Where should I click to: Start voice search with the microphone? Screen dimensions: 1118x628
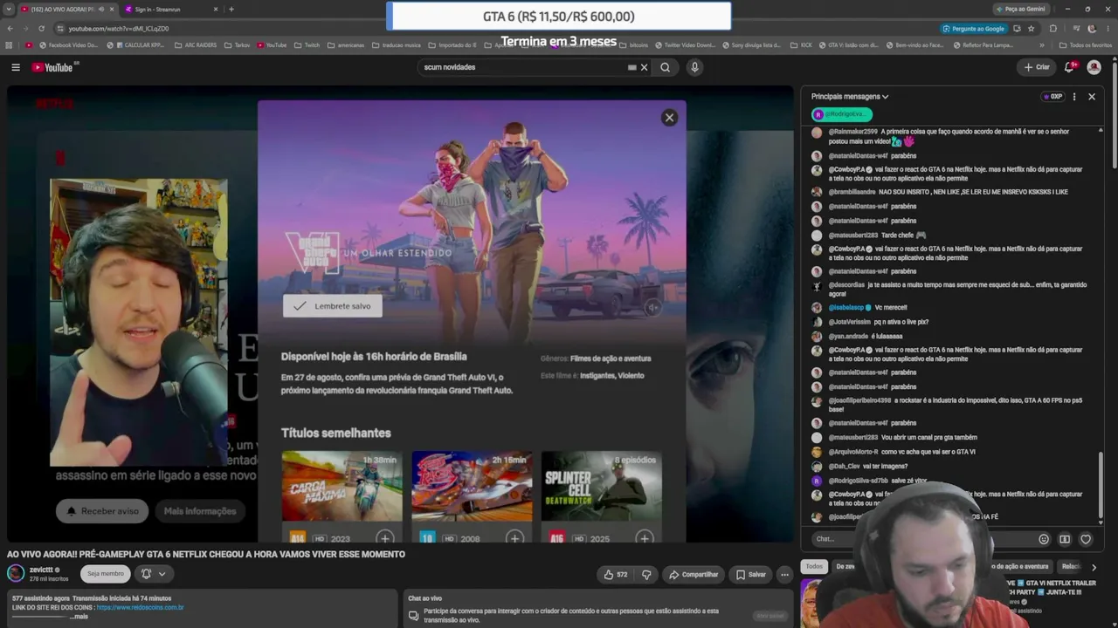[x=694, y=67]
